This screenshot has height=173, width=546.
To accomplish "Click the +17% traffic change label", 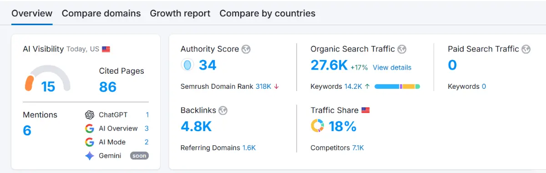I will tap(359, 67).
